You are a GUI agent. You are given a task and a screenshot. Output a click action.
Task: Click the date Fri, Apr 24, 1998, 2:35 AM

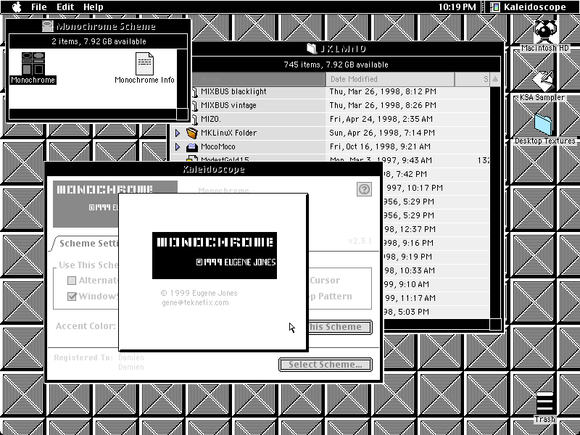(x=381, y=119)
